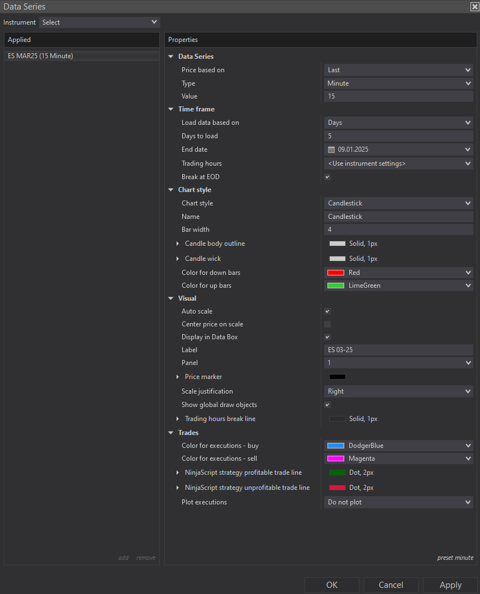480x594 pixels.
Task: Click the Apply button
Action: (450, 584)
